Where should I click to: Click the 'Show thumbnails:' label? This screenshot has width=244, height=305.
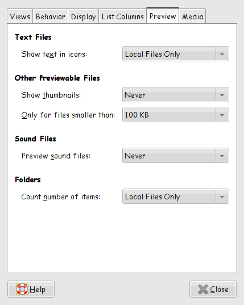click(51, 95)
